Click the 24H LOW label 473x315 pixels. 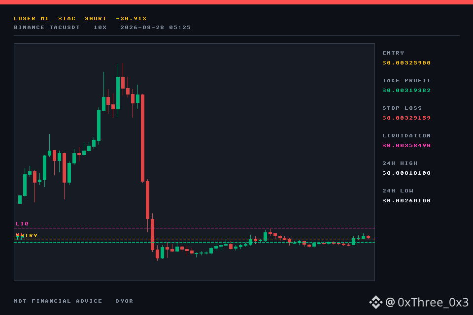click(398, 191)
